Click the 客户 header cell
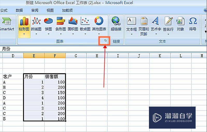 (x=13, y=77)
